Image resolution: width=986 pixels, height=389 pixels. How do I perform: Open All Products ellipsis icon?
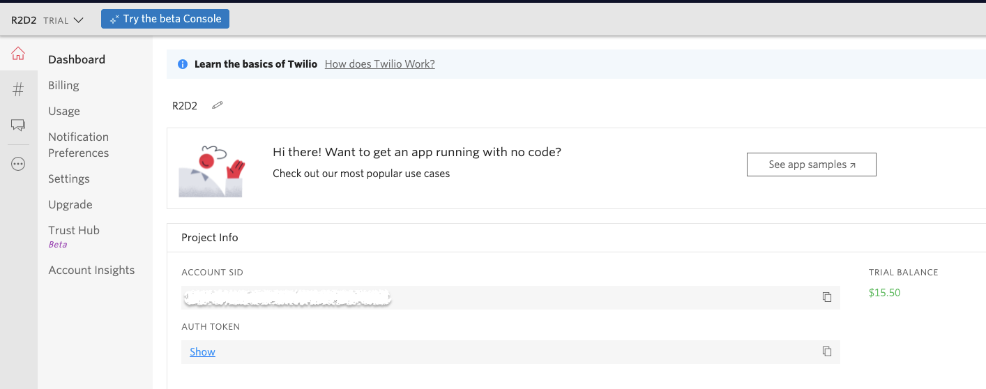[18, 165]
